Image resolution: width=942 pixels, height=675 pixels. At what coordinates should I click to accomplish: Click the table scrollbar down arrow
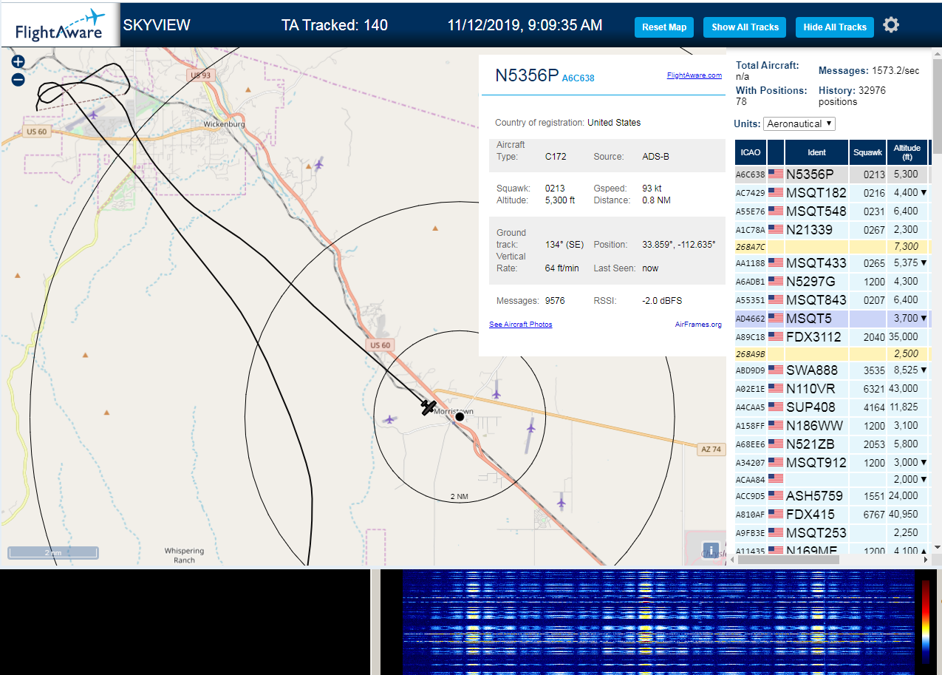point(936,547)
